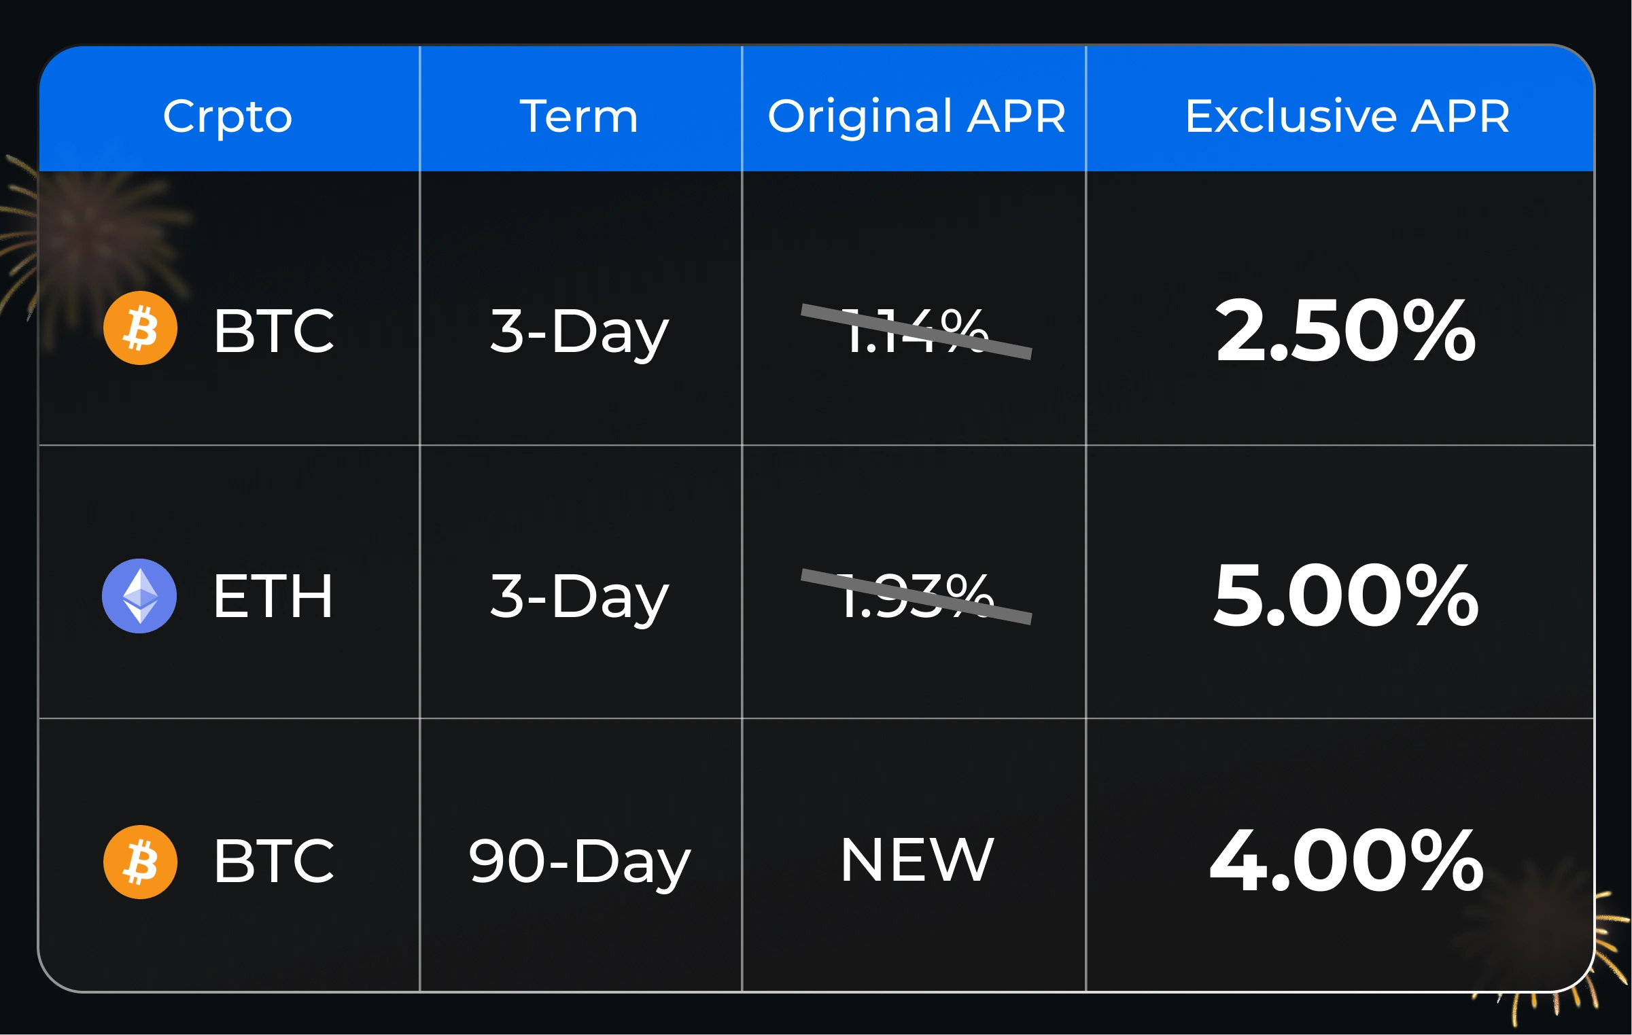Click the Bitcoin icon in the 3-Day row
Image resolution: width=1632 pixels, height=1035 pixels.
(x=141, y=328)
